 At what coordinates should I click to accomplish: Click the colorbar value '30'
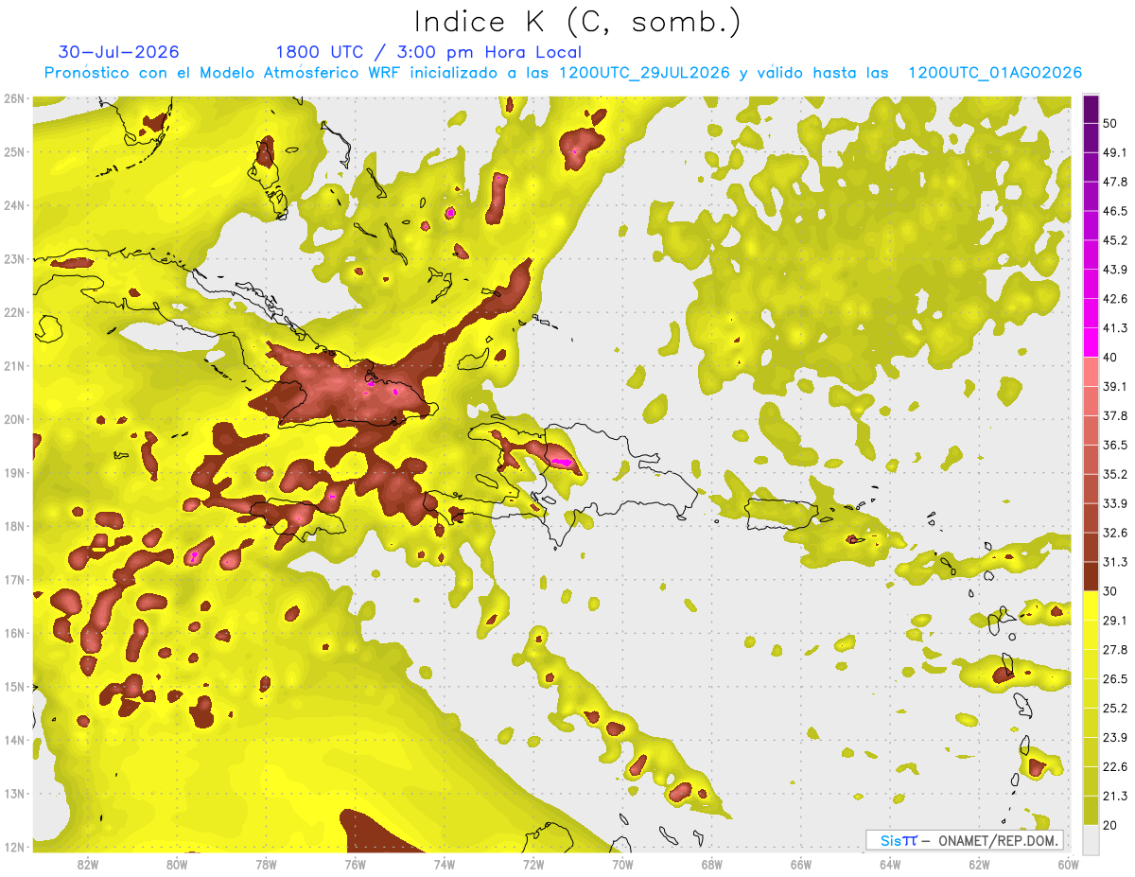1109,591
